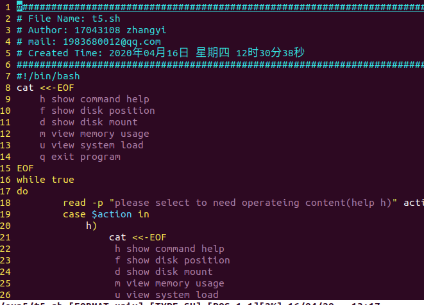This screenshot has width=424, height=305.
Task: Click the hash separator row on line 6
Action: click(218, 65)
